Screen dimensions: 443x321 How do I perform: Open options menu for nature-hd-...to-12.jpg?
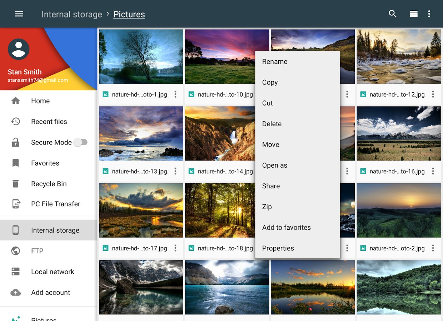(433, 95)
